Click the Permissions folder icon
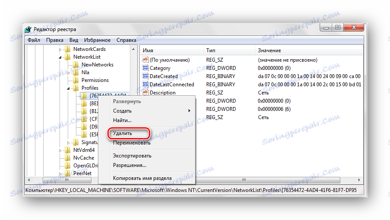 coord(75,80)
